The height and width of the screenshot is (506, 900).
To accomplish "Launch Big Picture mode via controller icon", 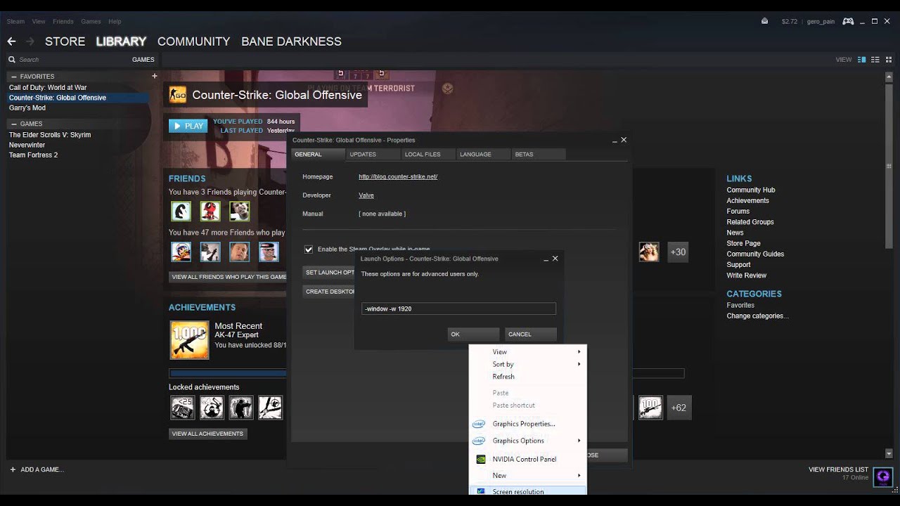I will [x=848, y=21].
